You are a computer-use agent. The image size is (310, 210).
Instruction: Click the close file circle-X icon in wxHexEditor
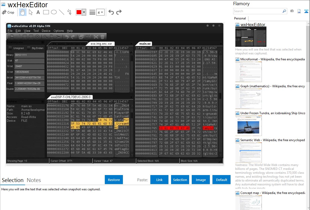click(x=37, y=37)
